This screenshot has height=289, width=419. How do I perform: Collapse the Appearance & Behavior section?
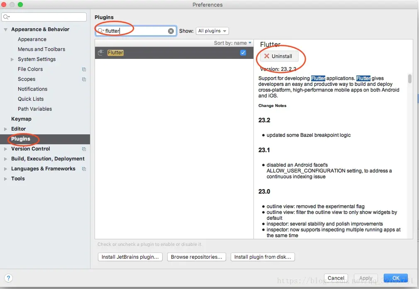pyautogui.click(x=5, y=30)
